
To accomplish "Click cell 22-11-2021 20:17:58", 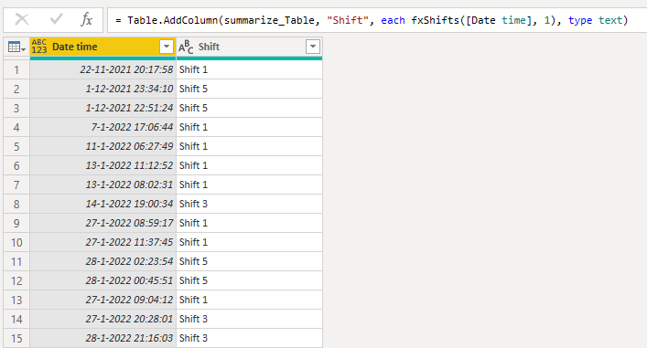I will point(102,69).
